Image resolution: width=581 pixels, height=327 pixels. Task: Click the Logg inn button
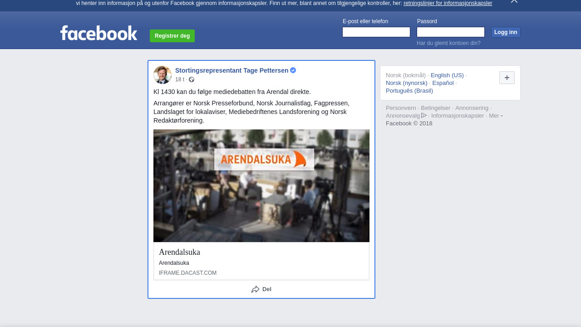[506, 32]
